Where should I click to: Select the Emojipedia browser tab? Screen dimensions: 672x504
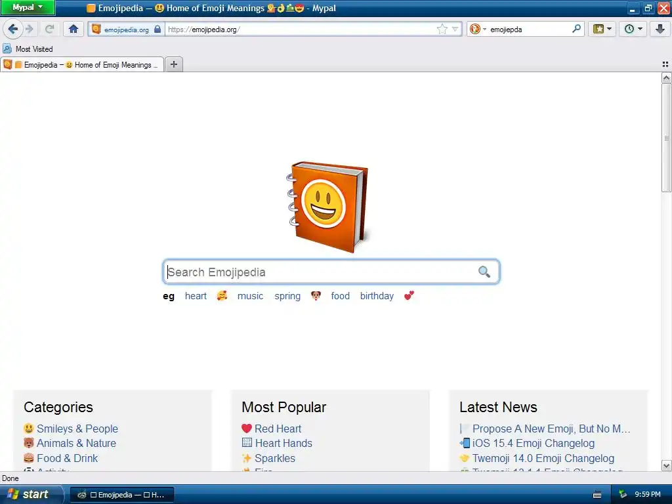click(x=82, y=65)
